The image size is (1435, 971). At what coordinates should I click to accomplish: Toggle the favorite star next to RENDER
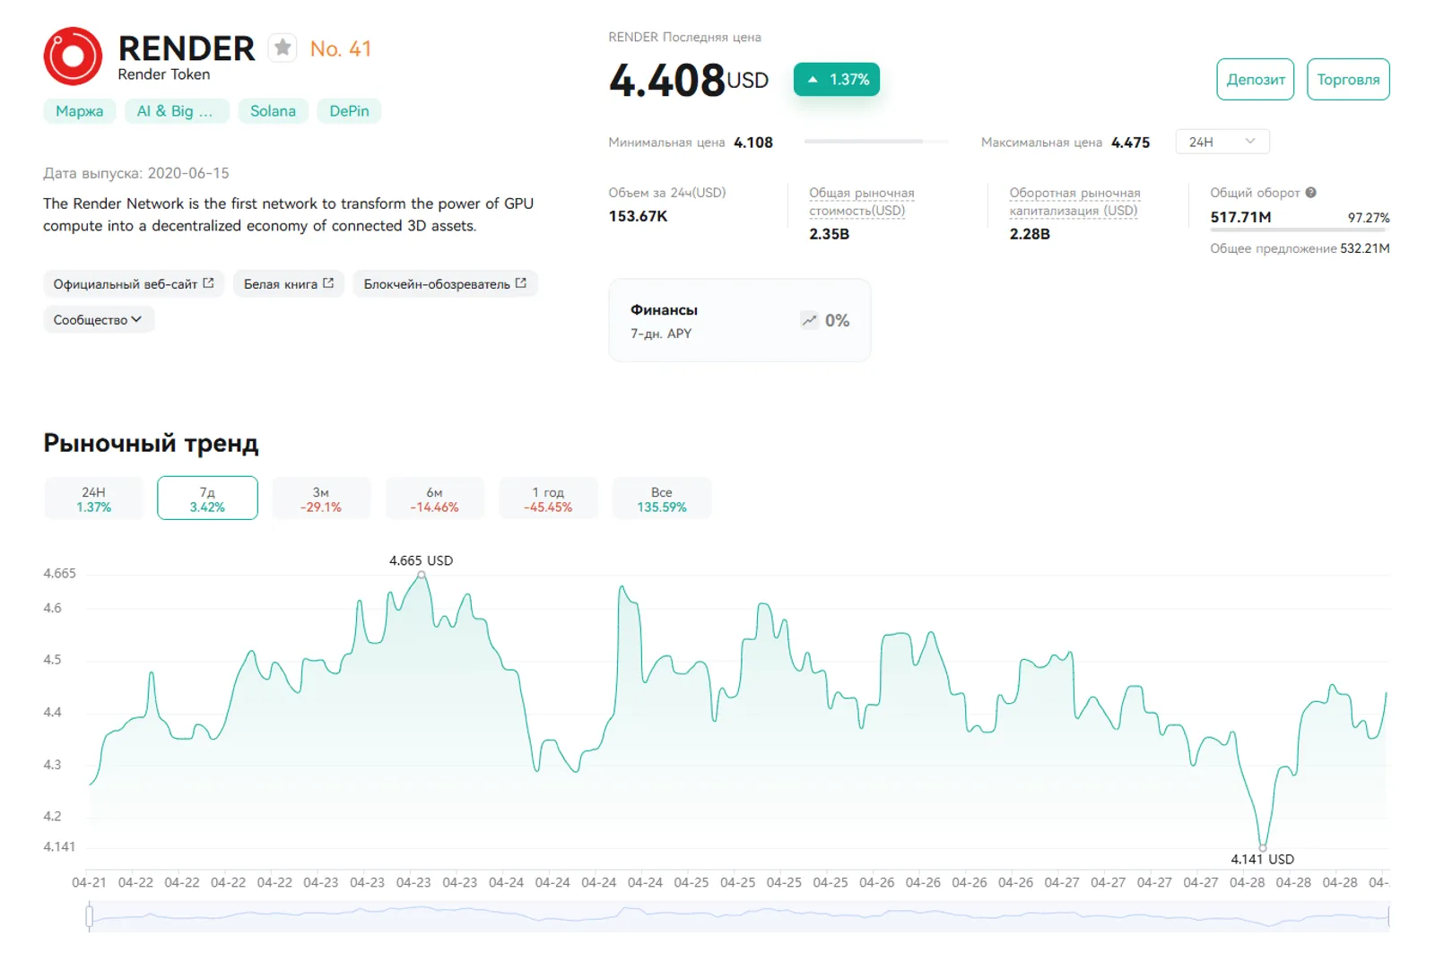[x=283, y=48]
